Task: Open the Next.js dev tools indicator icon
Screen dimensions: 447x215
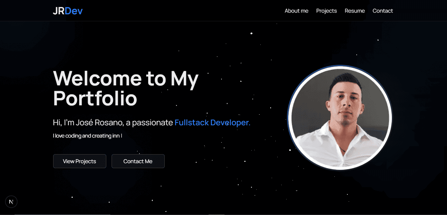Action: point(11,202)
